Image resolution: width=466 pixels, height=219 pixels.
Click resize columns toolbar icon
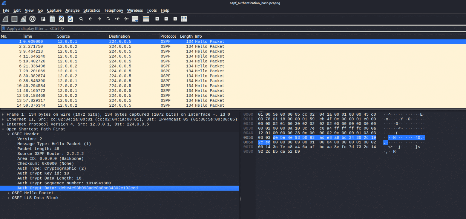(184, 19)
